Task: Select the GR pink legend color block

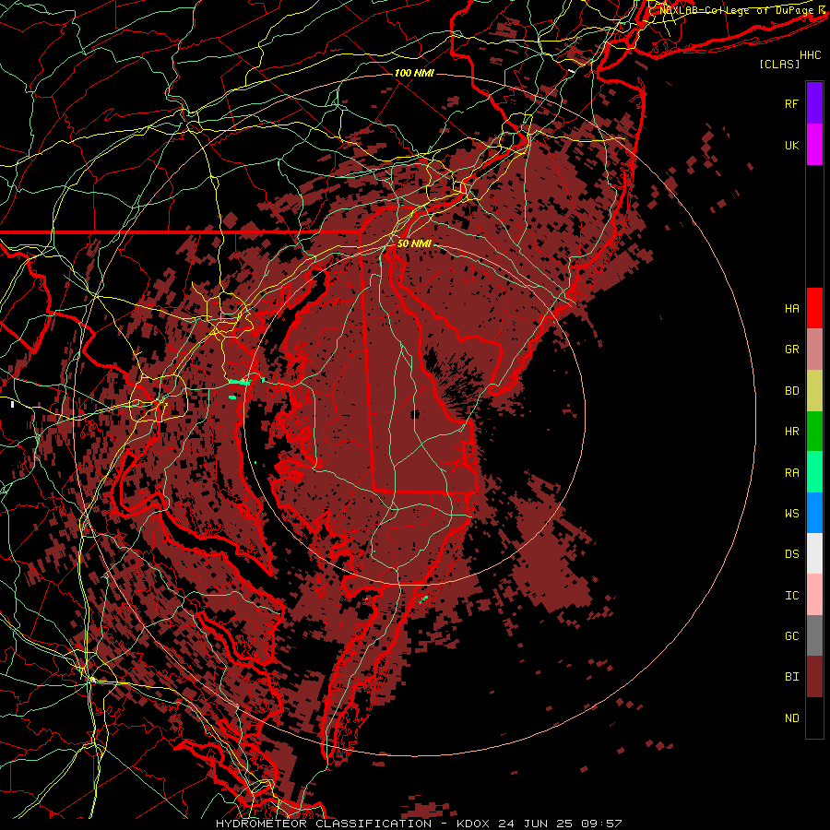Action: pos(814,350)
